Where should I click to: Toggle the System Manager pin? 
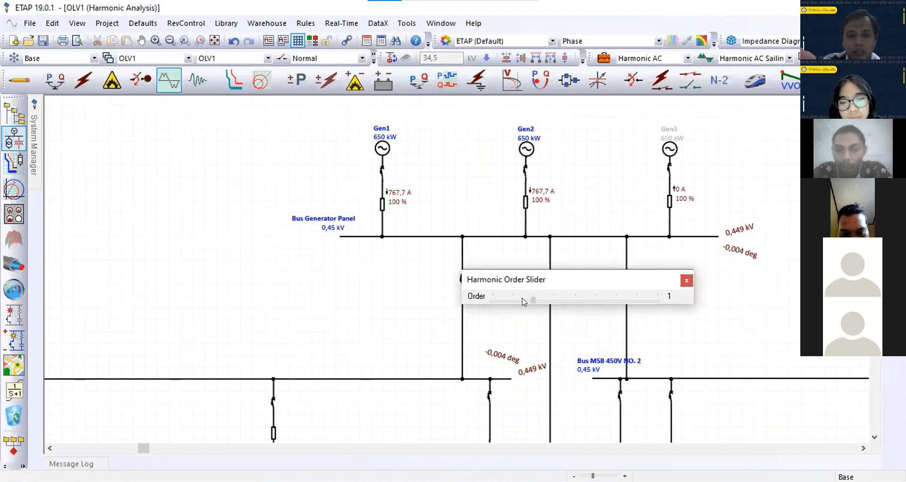coord(34,104)
